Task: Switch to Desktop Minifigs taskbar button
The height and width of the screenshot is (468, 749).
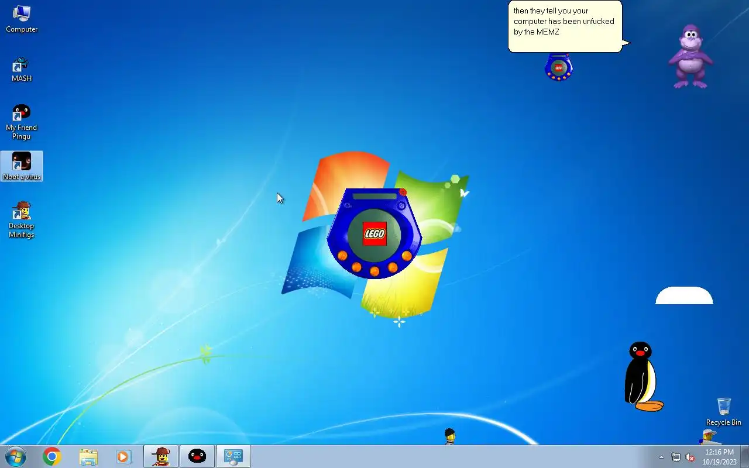Action: [161, 456]
